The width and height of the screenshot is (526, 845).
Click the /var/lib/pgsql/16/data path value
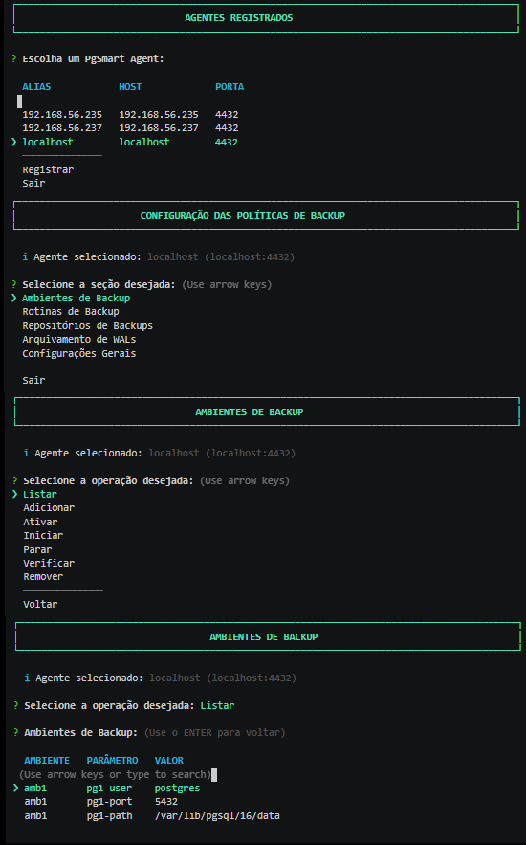point(217,815)
